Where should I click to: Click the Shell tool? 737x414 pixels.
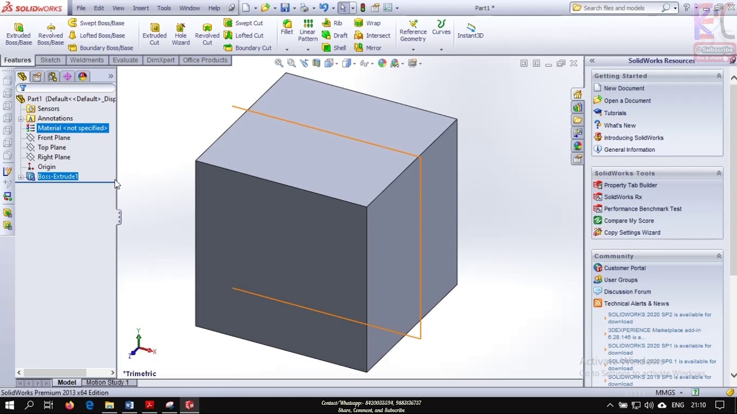tap(334, 48)
